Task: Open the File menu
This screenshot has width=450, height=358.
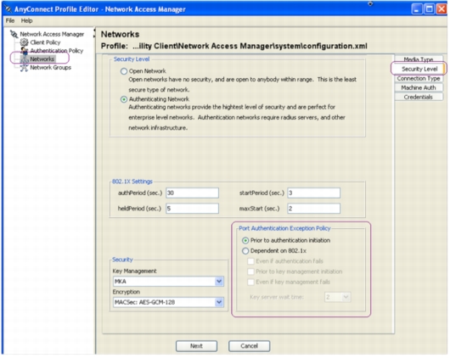Action: [10, 20]
